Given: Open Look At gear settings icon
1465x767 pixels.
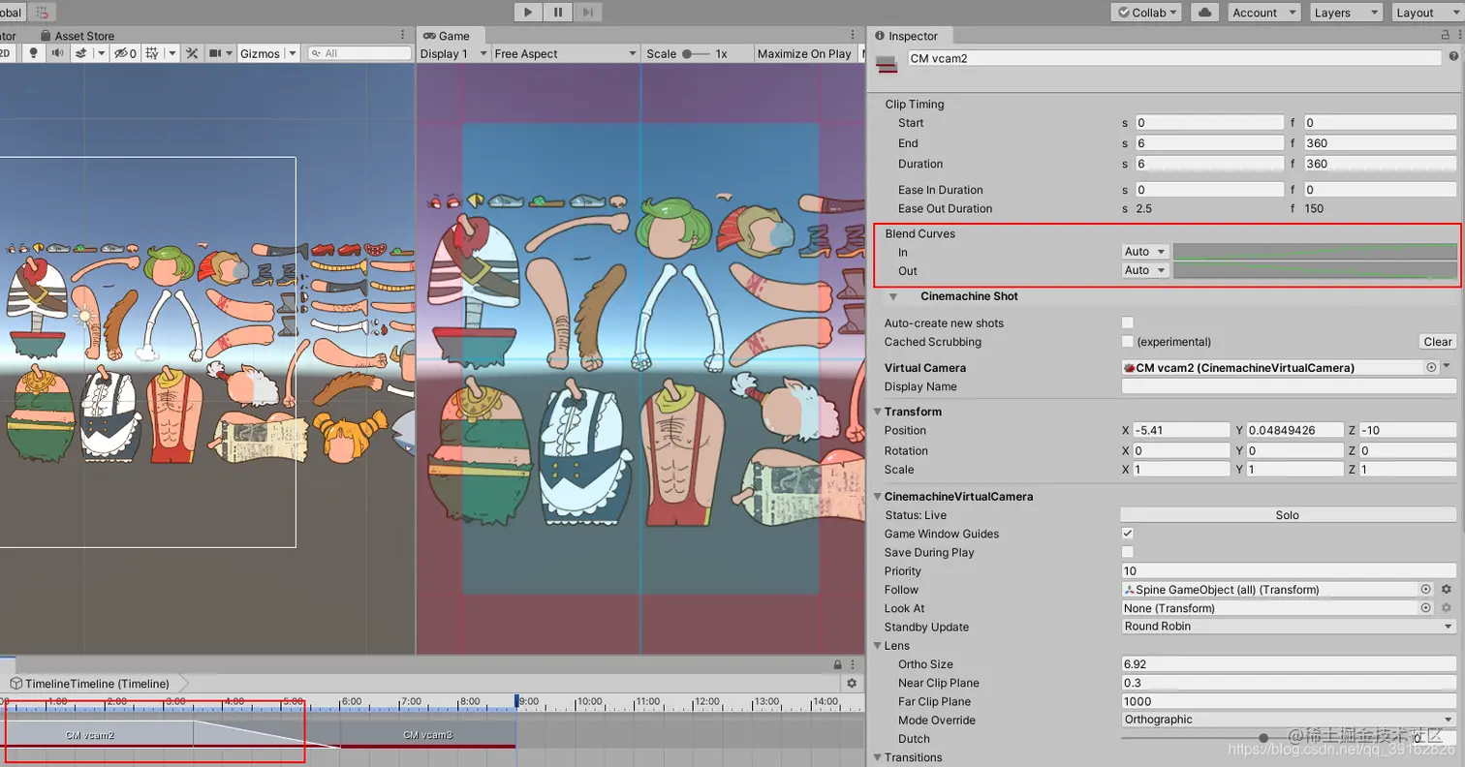Looking at the screenshot, I should (x=1446, y=607).
